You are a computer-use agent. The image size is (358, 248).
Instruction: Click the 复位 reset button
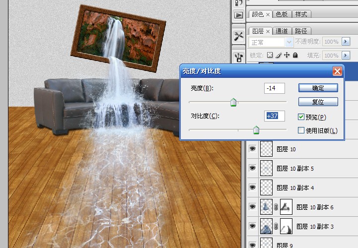point(318,102)
